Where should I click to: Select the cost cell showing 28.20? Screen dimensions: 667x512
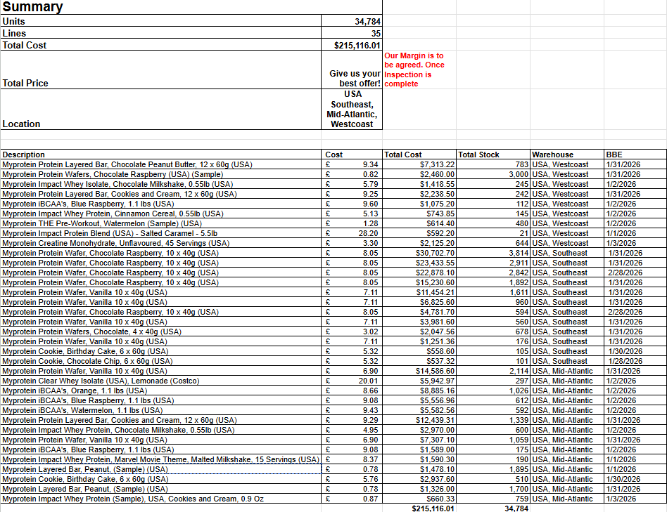pyautogui.click(x=351, y=233)
